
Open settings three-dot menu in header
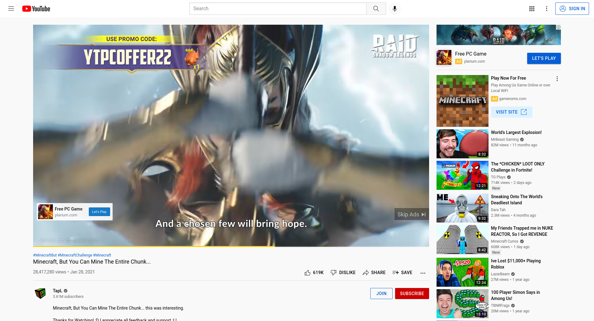[546, 9]
